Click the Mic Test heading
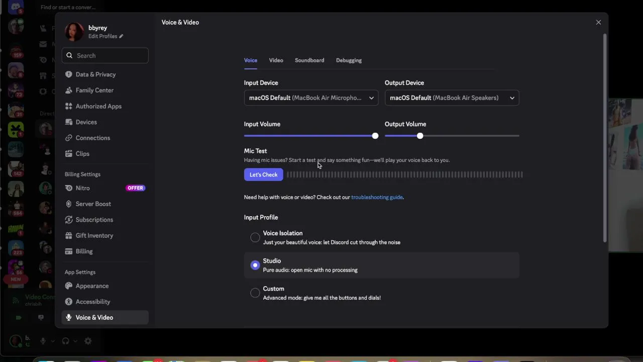Image resolution: width=643 pixels, height=362 pixels. coord(255,151)
